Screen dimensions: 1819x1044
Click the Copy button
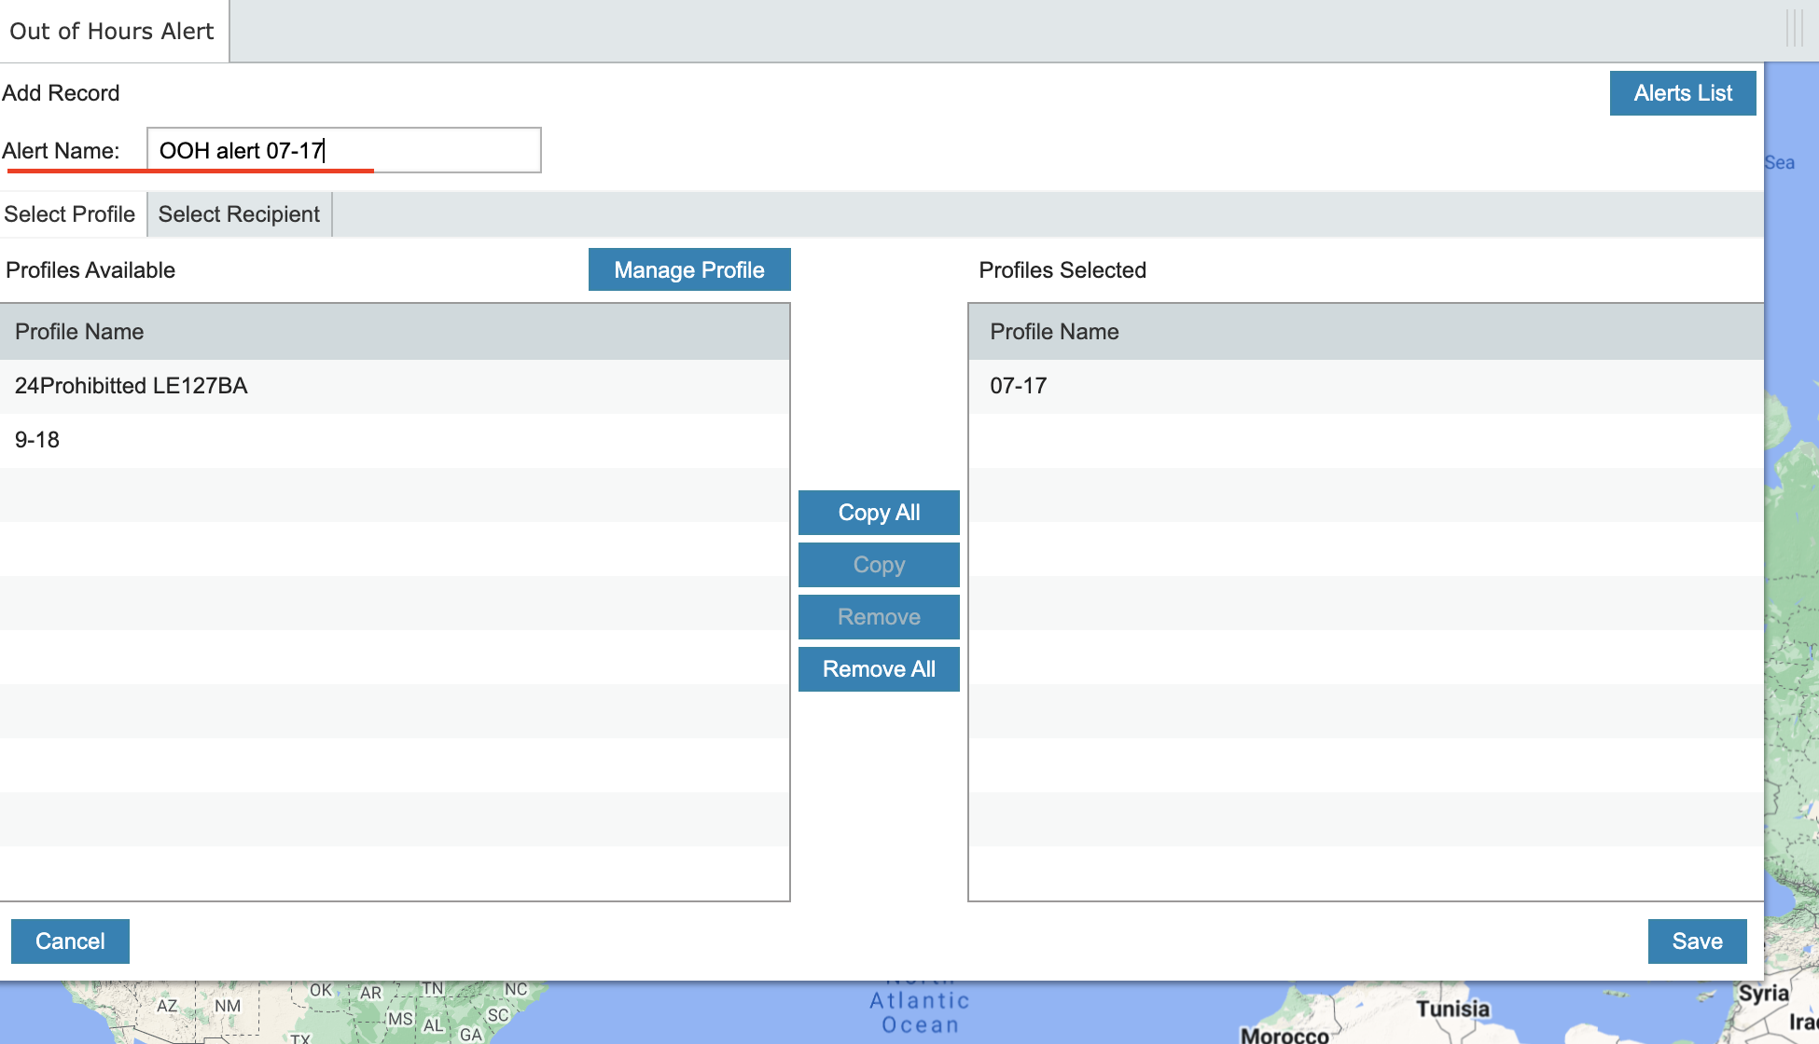[879, 565]
